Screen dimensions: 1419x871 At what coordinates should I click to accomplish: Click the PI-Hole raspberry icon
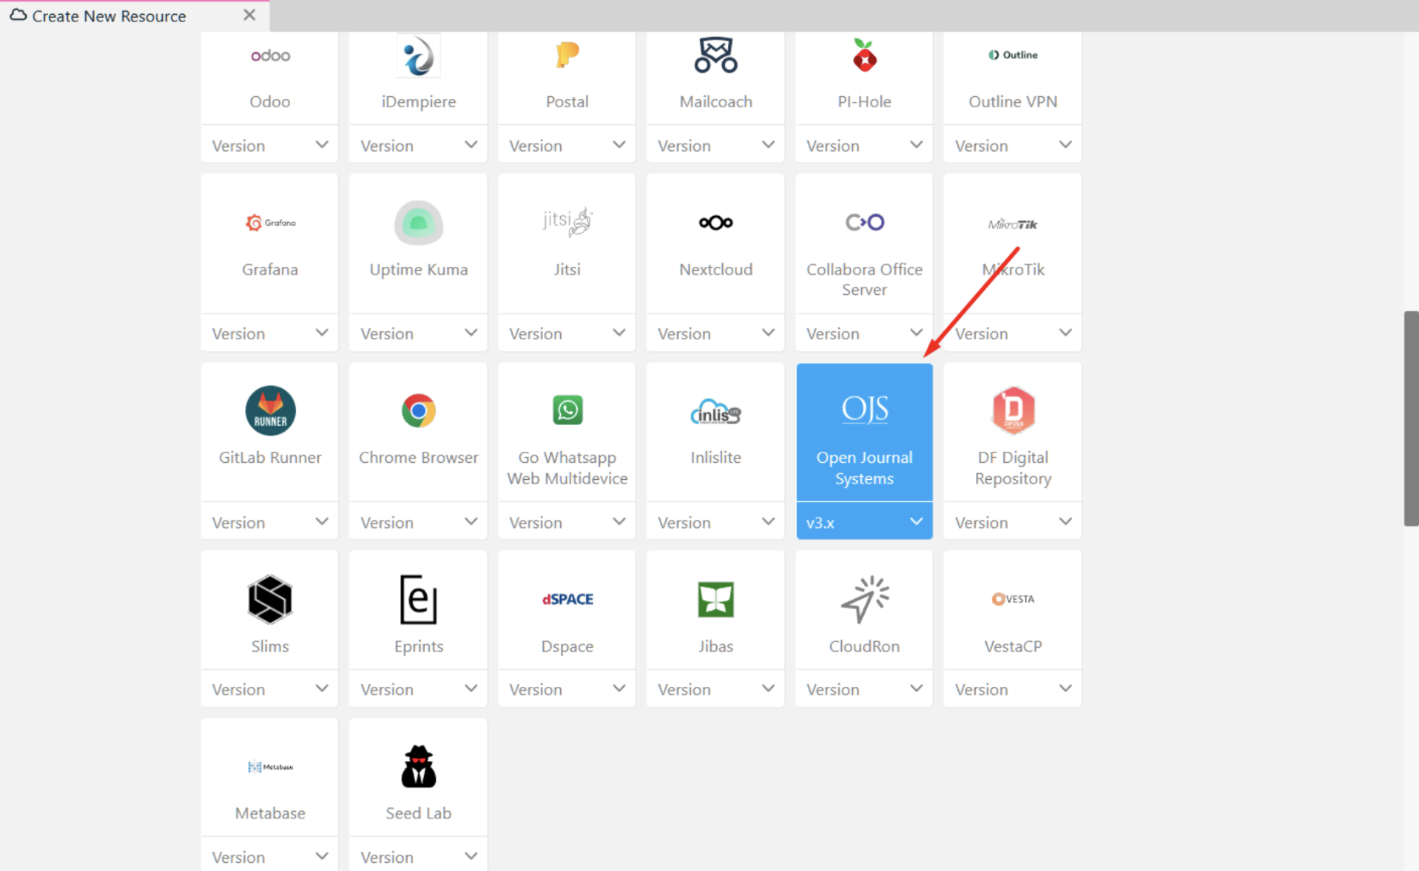tap(864, 55)
